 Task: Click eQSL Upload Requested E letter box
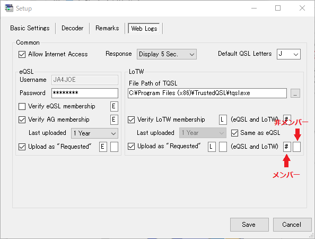tap(103, 147)
